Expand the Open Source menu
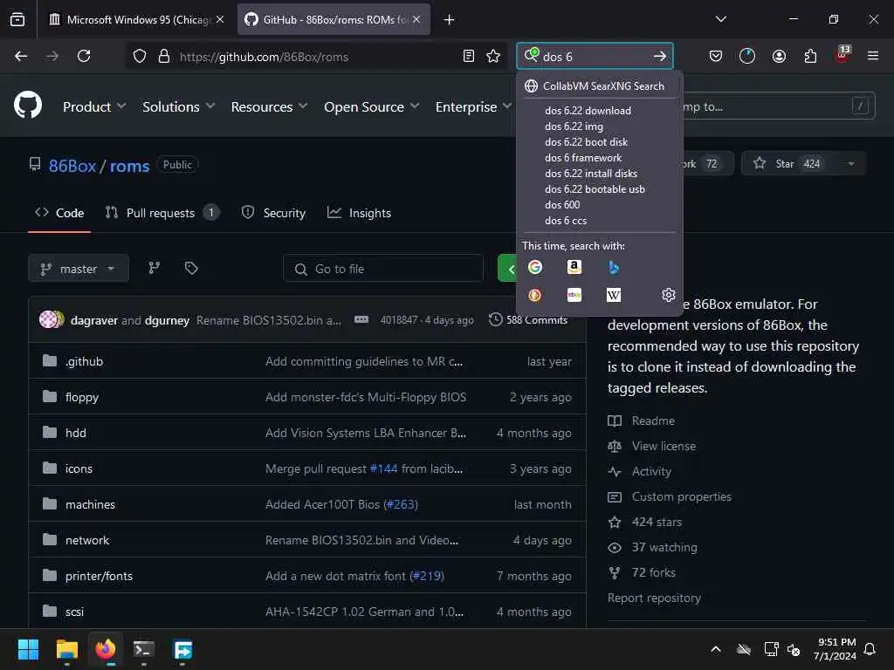894x670 pixels. 371,106
